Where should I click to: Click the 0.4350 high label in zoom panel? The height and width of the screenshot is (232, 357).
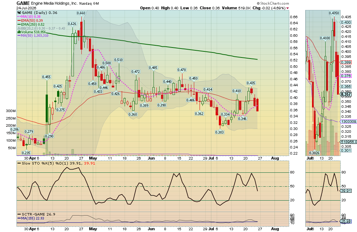334,13
